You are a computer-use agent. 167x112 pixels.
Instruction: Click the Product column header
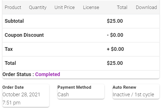click(13, 7)
